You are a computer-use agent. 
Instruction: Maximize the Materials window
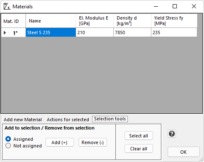point(175,6)
